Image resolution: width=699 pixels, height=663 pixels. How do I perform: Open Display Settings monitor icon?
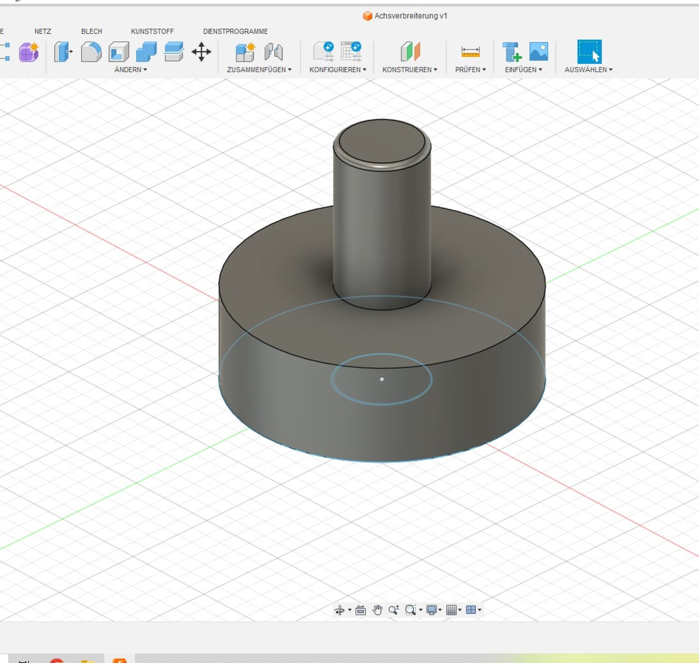[432, 610]
